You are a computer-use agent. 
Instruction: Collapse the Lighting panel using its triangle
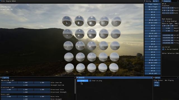point(1,78)
